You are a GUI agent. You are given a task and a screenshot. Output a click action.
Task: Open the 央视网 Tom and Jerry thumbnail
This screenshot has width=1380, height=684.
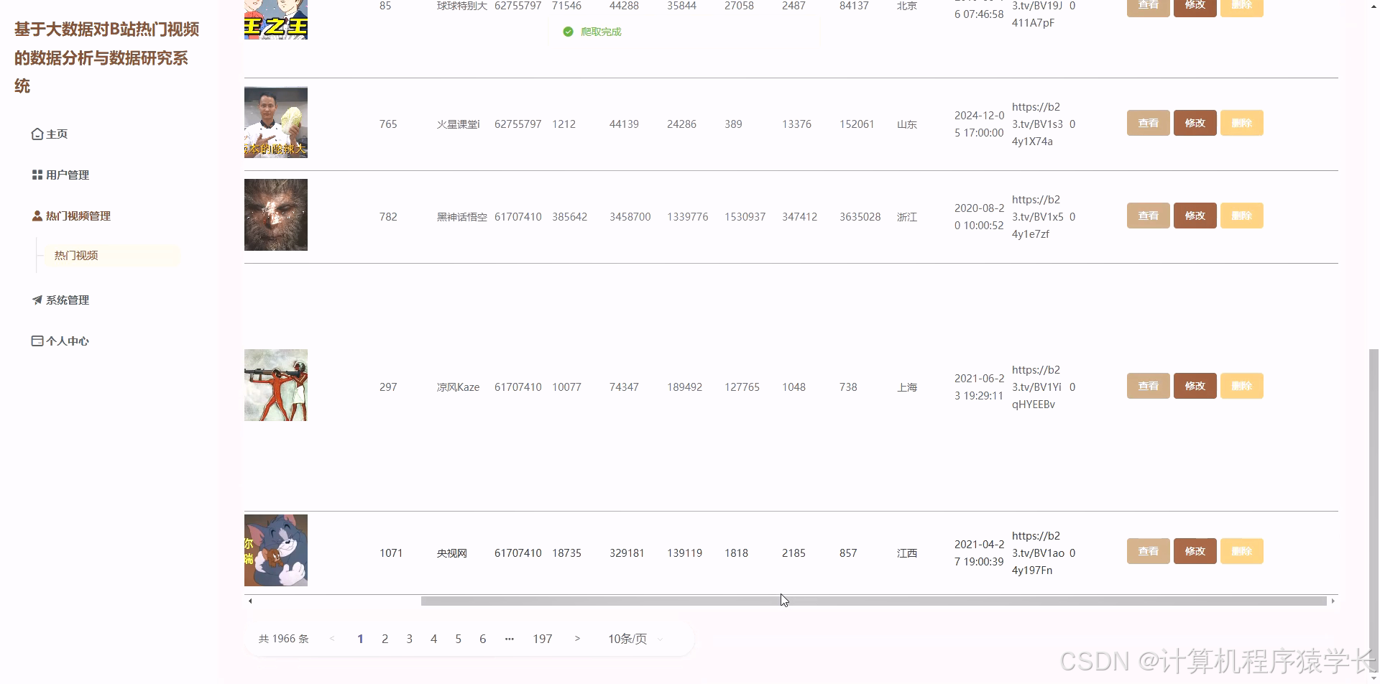click(276, 550)
